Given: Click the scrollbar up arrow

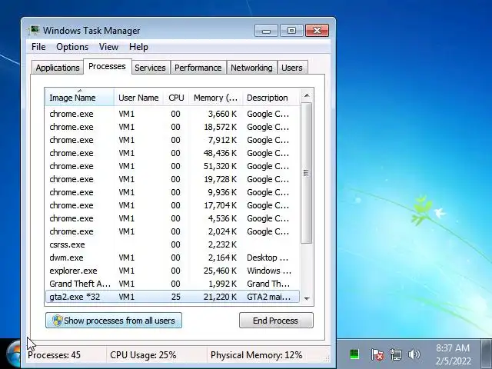Looking at the screenshot, I should click(307, 95).
